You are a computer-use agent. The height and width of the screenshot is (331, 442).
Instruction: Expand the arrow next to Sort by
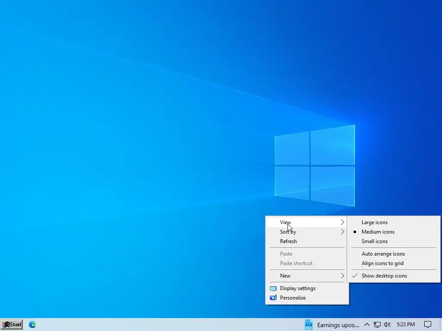[342, 232]
